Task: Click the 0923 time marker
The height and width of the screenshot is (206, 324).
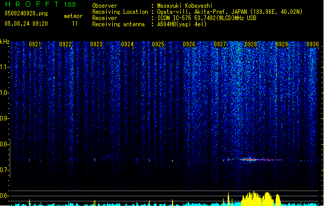Action: tap(96, 44)
